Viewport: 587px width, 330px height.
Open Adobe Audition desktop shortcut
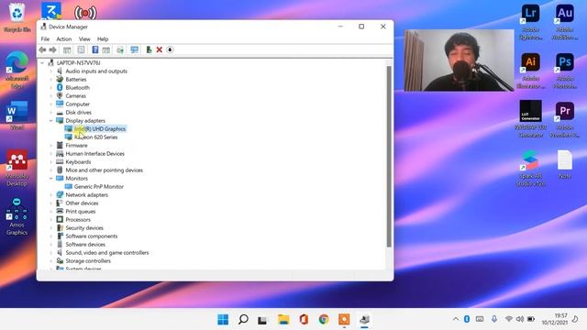[x=565, y=21]
